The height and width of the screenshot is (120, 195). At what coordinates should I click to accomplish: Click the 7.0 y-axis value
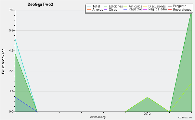tap(11, 10)
